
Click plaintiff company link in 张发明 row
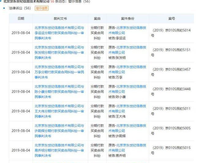[127, 50]
